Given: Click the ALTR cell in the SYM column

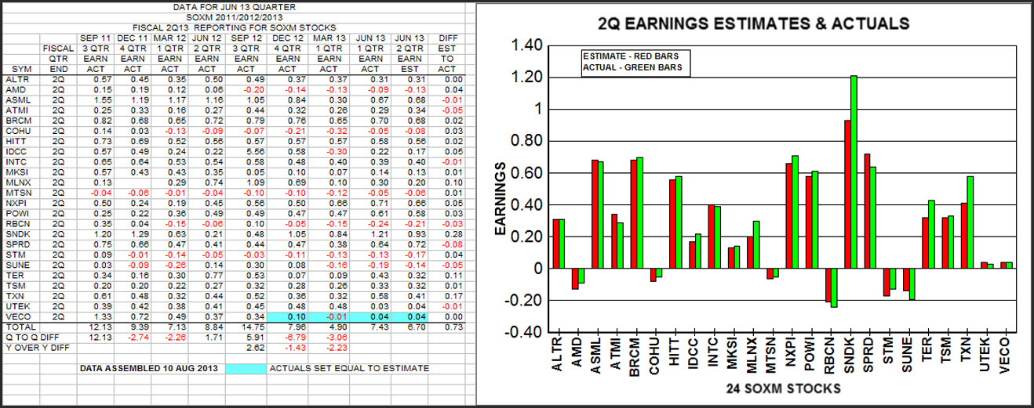Looking at the screenshot, I should (17, 79).
